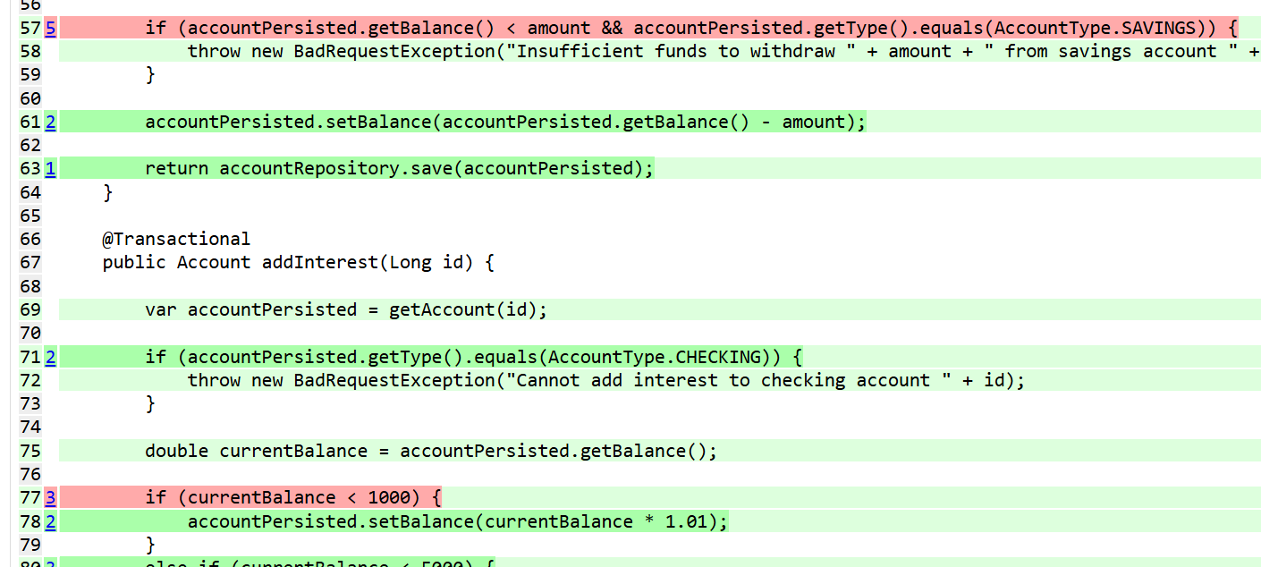The image size is (1261, 567).
Task: Select mutation link 2 next to line 71
Action: [x=50, y=358]
